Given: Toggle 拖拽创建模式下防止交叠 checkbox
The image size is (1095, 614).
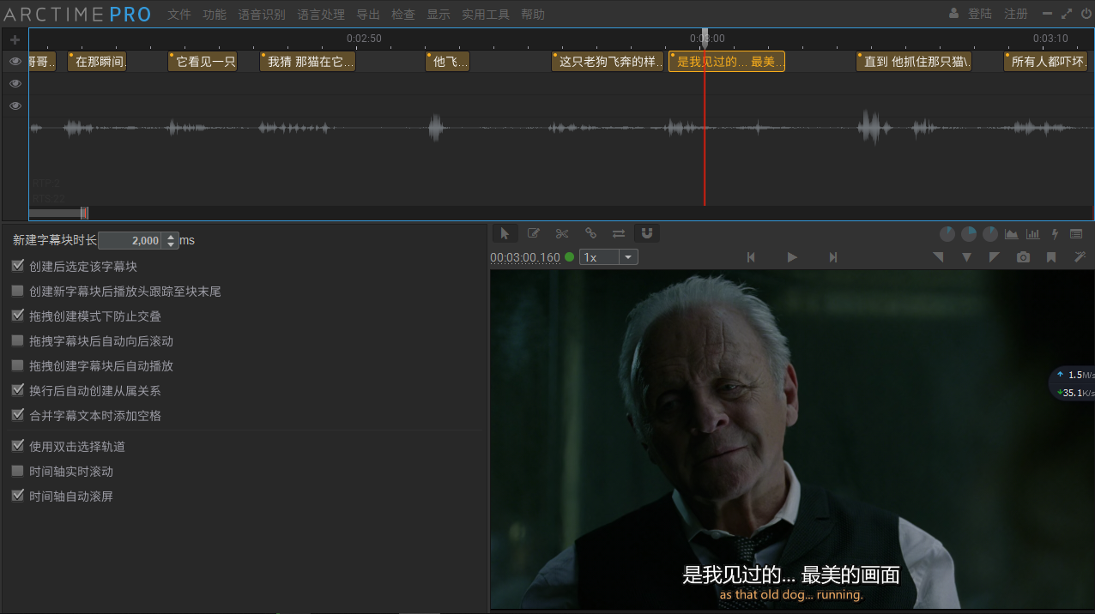Looking at the screenshot, I should pyautogui.click(x=18, y=316).
